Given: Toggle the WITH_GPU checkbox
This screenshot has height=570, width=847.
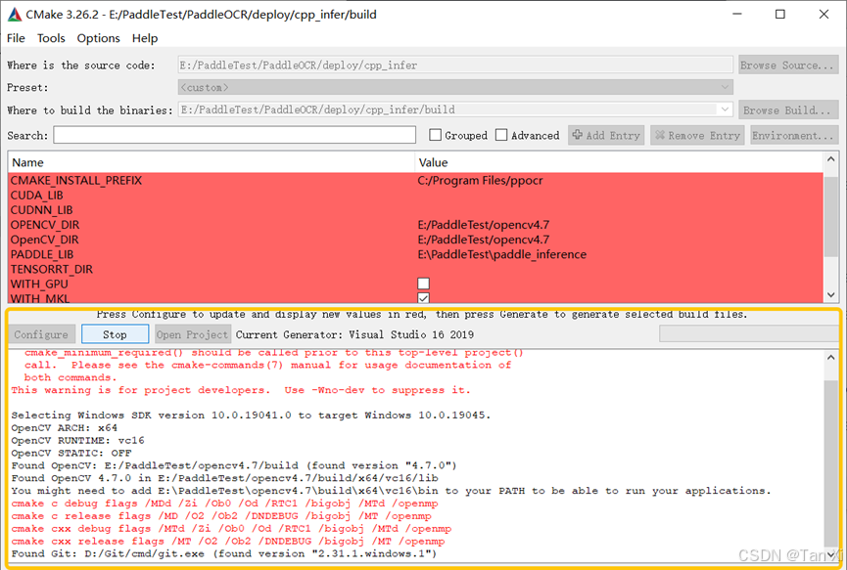Looking at the screenshot, I should pos(423,284).
